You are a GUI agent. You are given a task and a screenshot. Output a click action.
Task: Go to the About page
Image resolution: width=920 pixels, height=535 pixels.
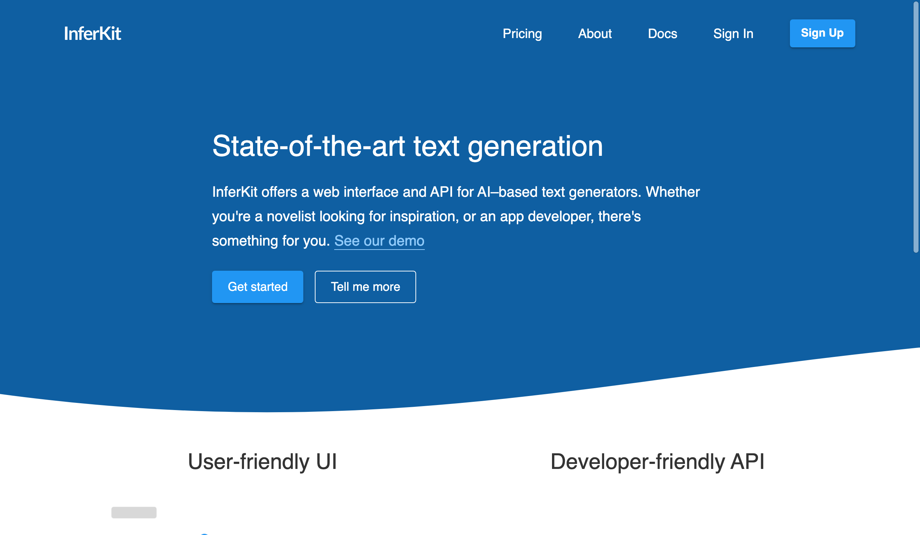pyautogui.click(x=594, y=33)
